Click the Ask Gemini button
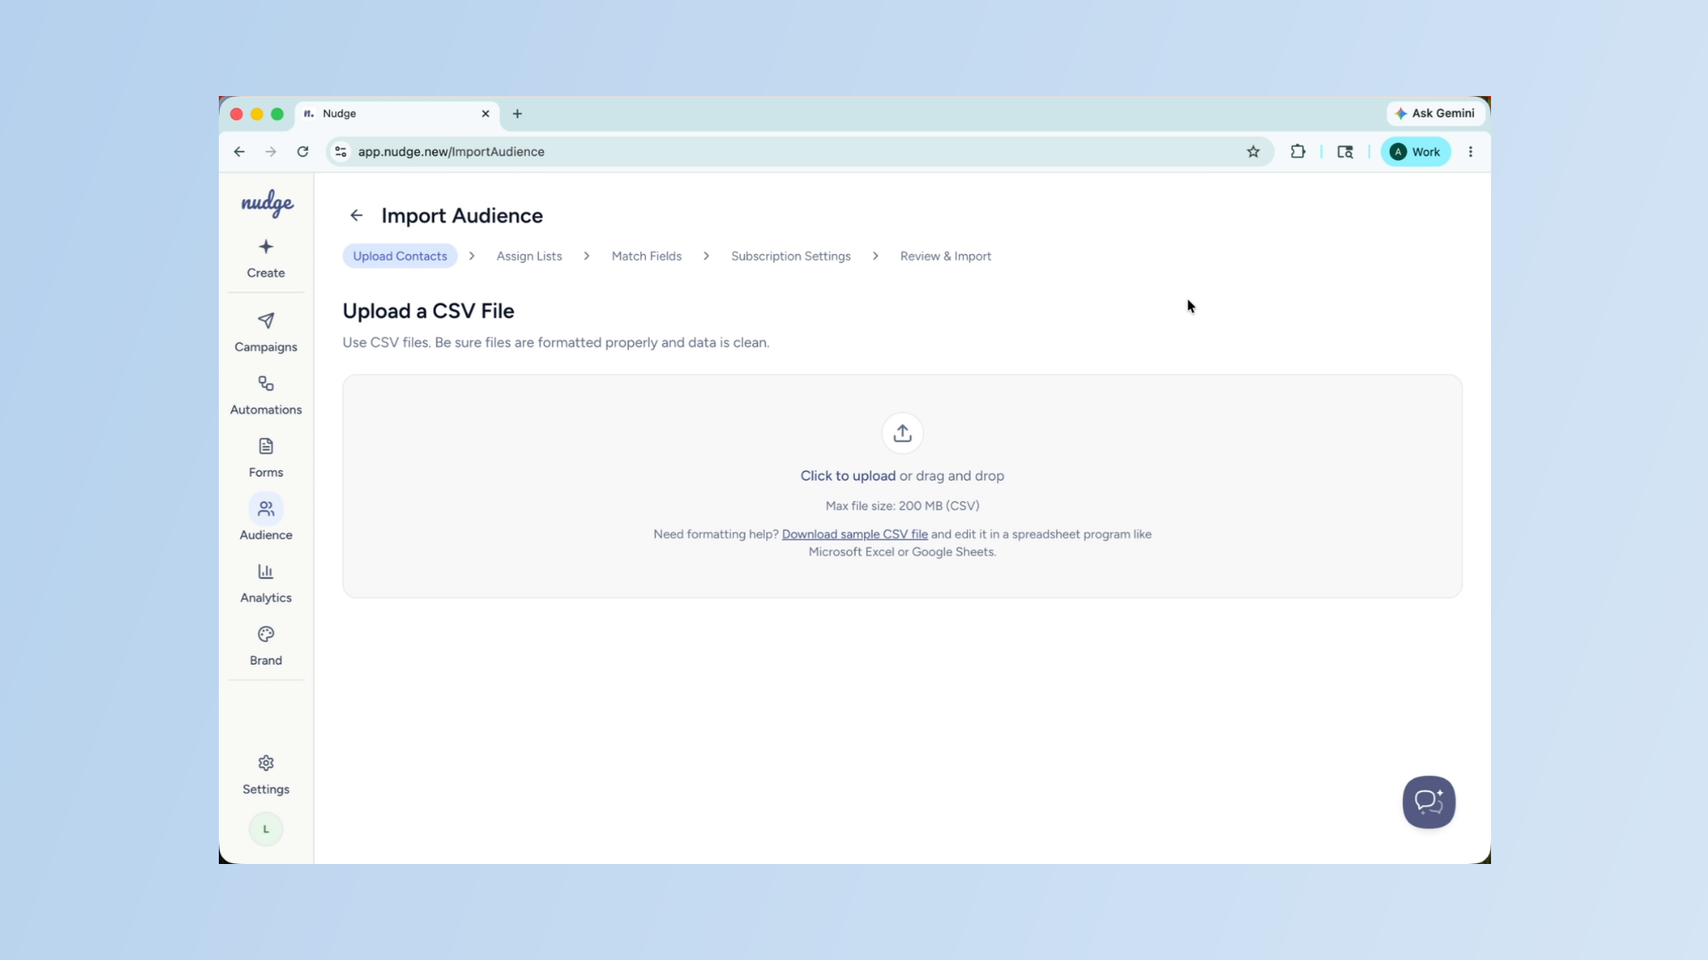The width and height of the screenshot is (1708, 960). tap(1435, 114)
